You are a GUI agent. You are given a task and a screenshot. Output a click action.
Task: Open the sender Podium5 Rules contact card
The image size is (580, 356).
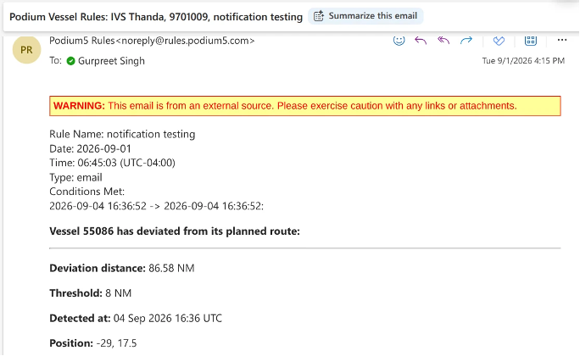click(x=152, y=41)
